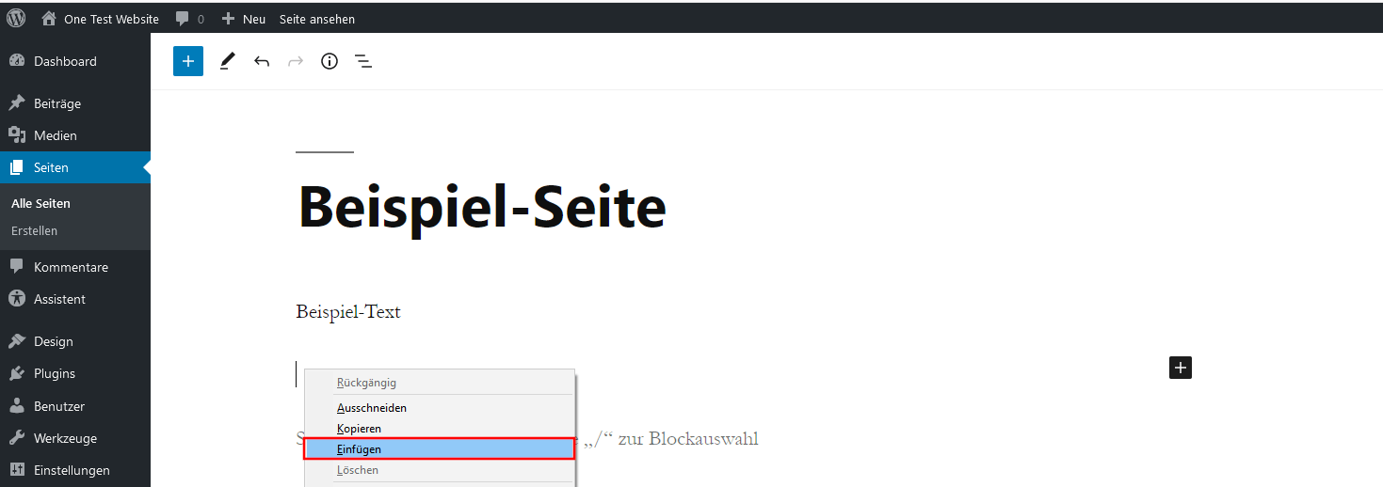Click the Seite ansehen link
Viewport: 1383px width, 487px height.
(x=317, y=19)
